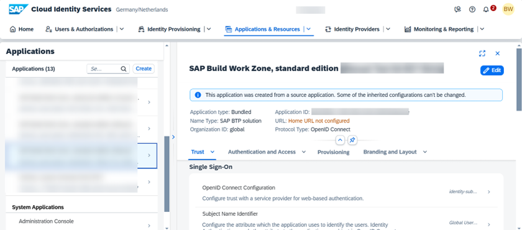Open Monitoring & Reporting menu

[x=439, y=29]
